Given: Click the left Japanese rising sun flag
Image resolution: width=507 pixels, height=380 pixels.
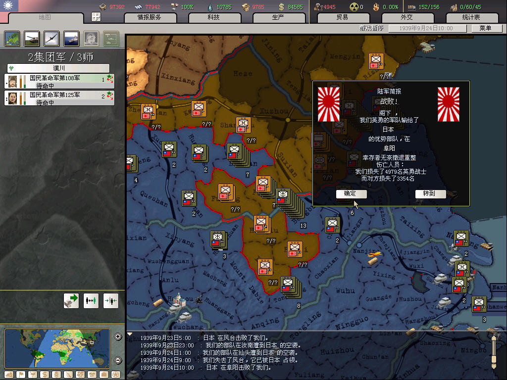Looking at the screenshot, I should 329,104.
